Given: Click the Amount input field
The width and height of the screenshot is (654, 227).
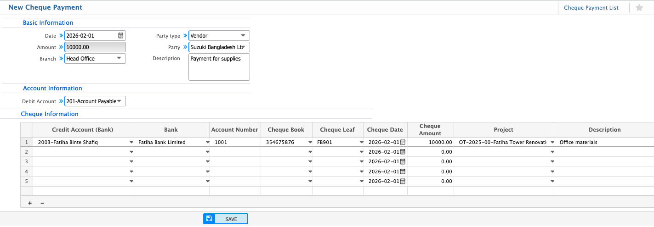Looking at the screenshot, I should click(95, 47).
